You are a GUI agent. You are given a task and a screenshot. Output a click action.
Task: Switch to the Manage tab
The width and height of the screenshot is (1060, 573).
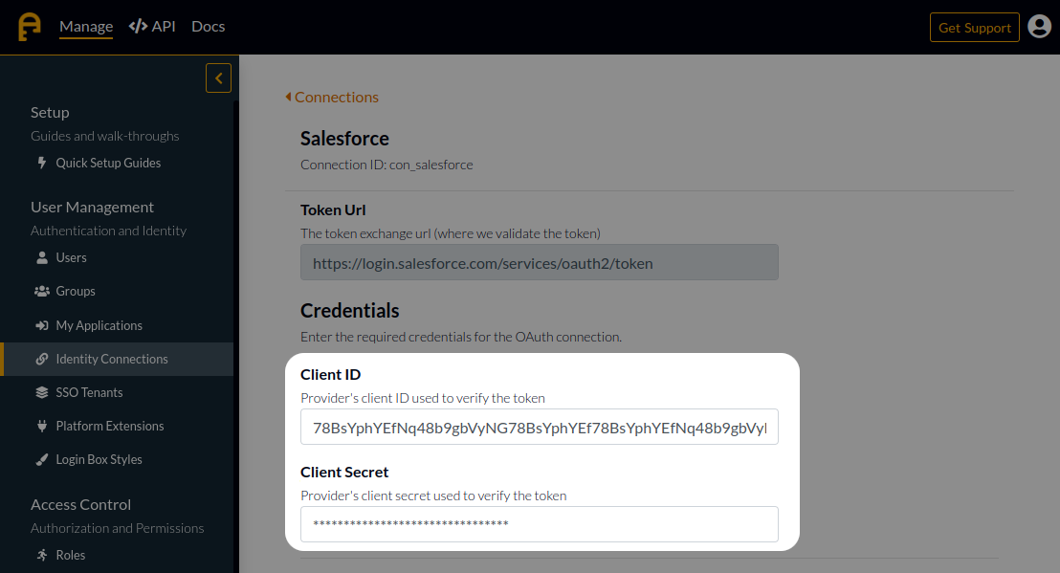pyautogui.click(x=85, y=26)
